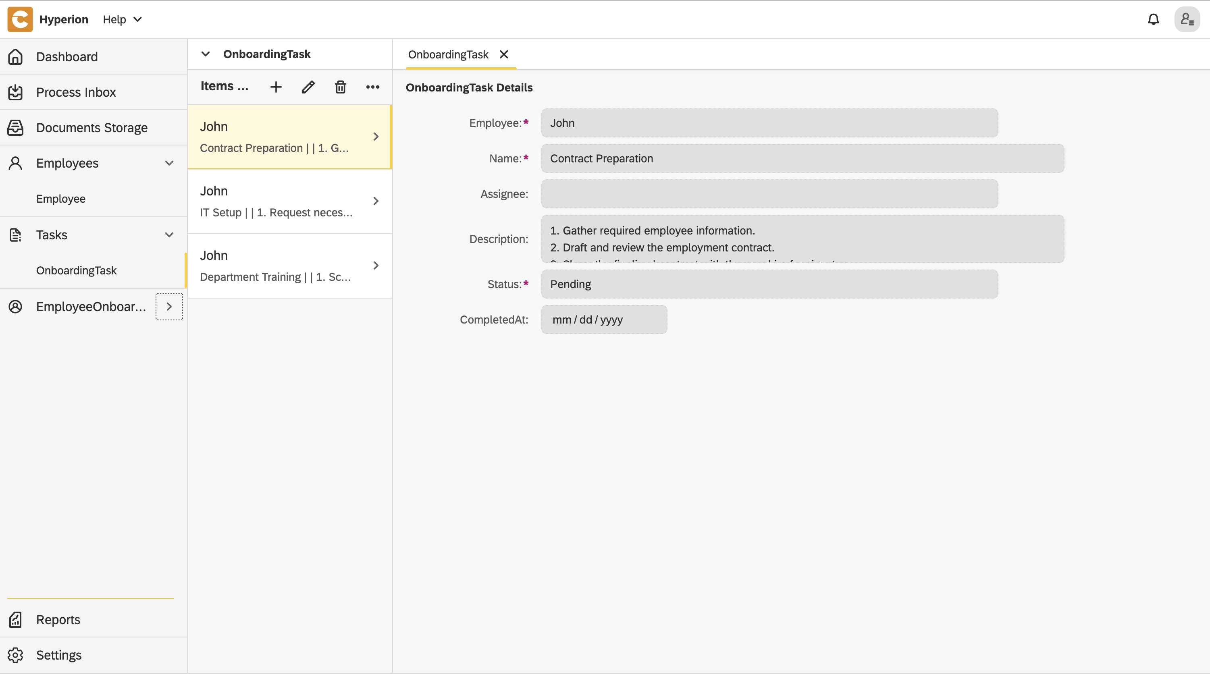Expand EmployeeOnboarding section arrow
Image resolution: width=1210 pixels, height=689 pixels.
(x=169, y=307)
